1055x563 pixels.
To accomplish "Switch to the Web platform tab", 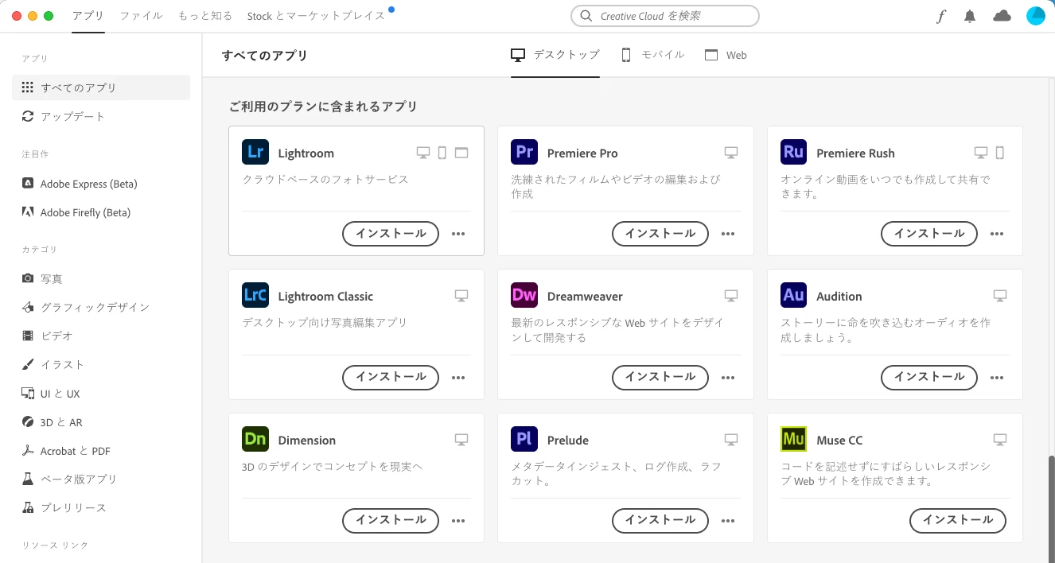I will [726, 55].
